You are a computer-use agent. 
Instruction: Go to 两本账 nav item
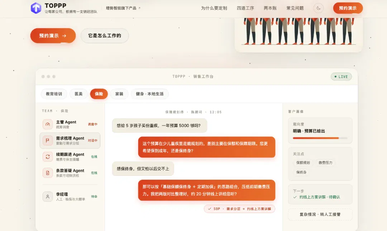[x=270, y=8]
